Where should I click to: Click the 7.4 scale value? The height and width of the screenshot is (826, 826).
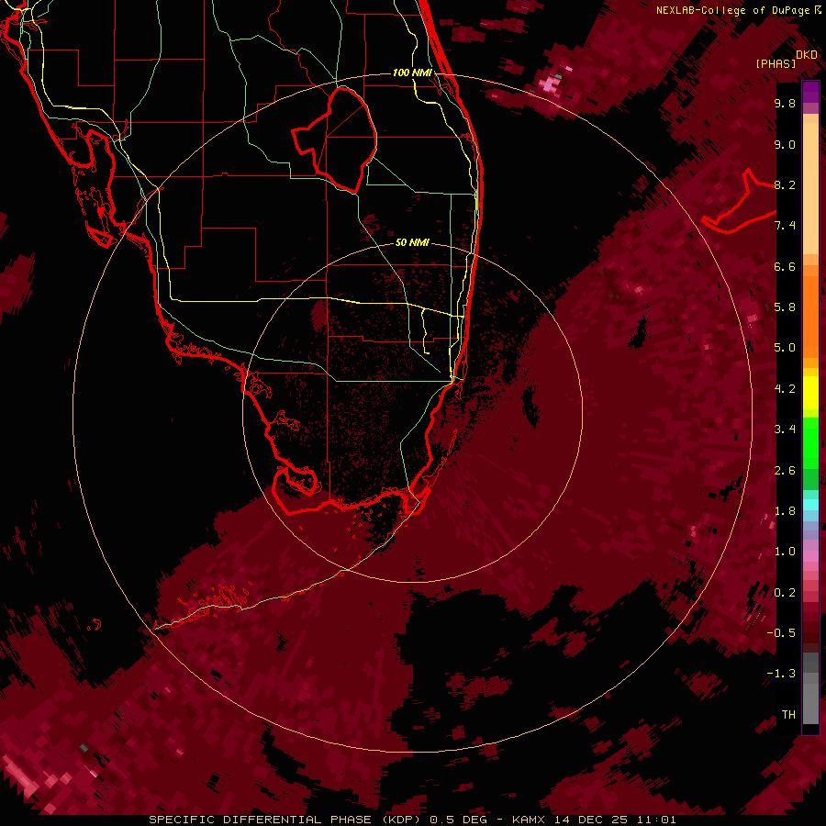(x=785, y=226)
